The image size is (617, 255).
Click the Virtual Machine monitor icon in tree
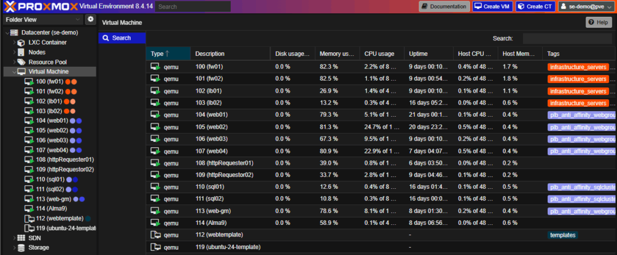pyautogui.click(x=21, y=72)
